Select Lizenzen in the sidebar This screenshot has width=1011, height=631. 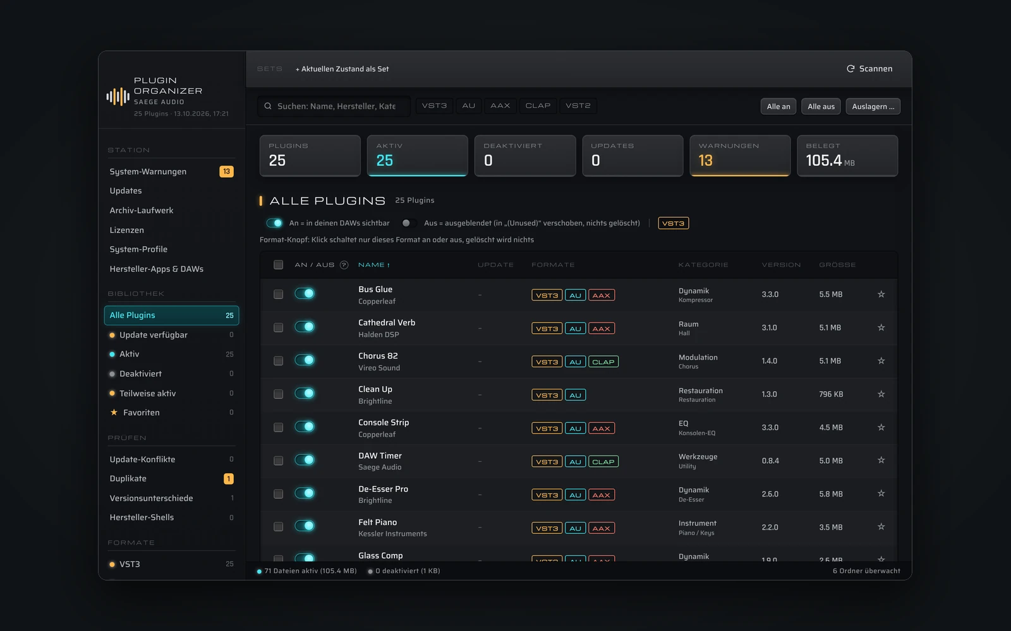[171, 230]
